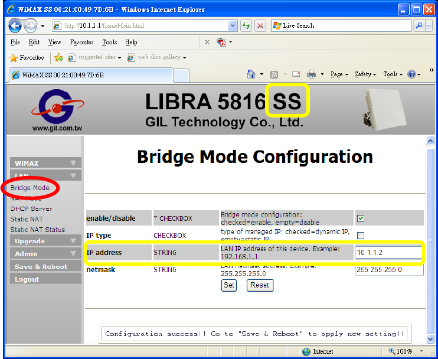Screen dimensions: 438x359
Task: Click the Print icon
Action: (311, 74)
